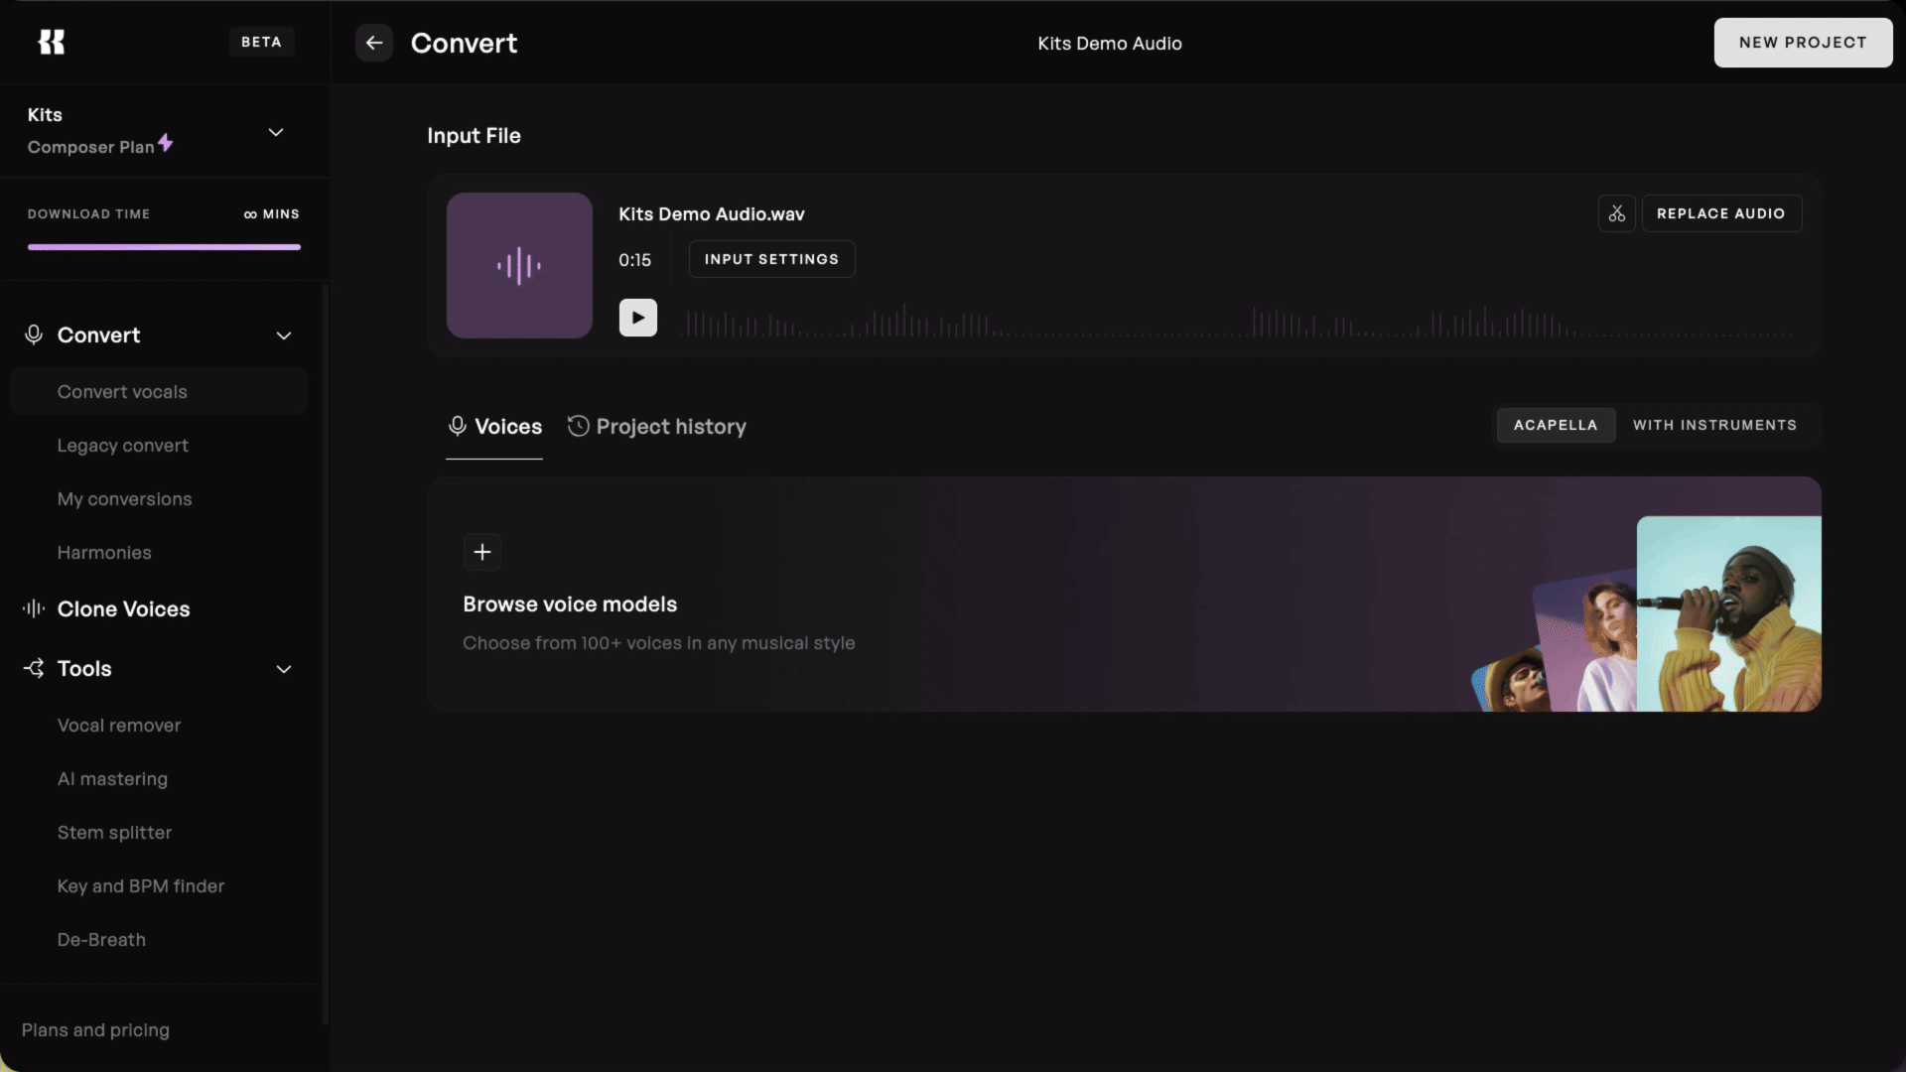Switch to Project history tab
This screenshot has height=1072, width=1906.
click(x=657, y=427)
